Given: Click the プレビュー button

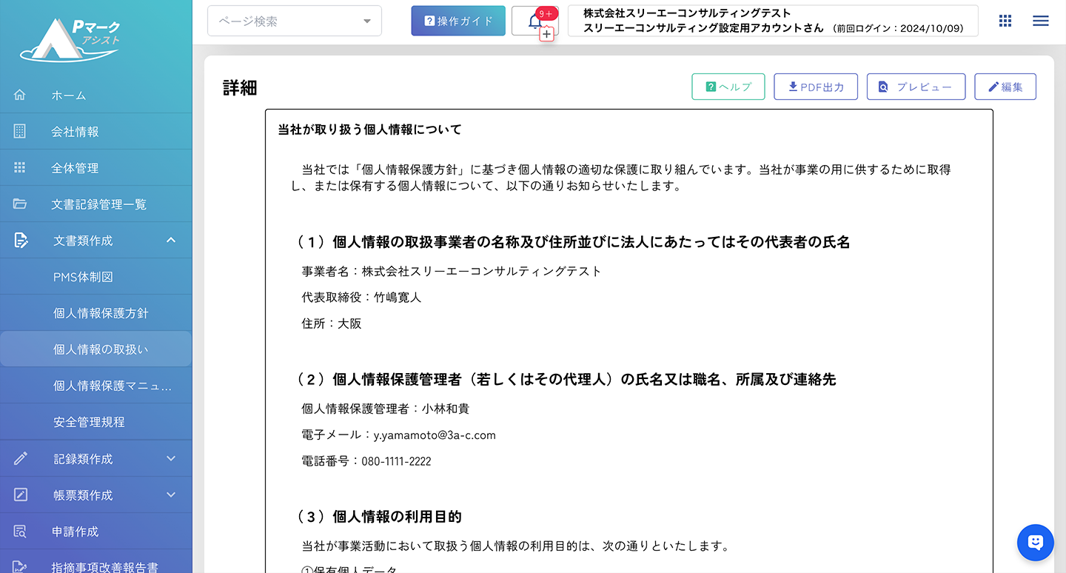Looking at the screenshot, I should pos(915,87).
